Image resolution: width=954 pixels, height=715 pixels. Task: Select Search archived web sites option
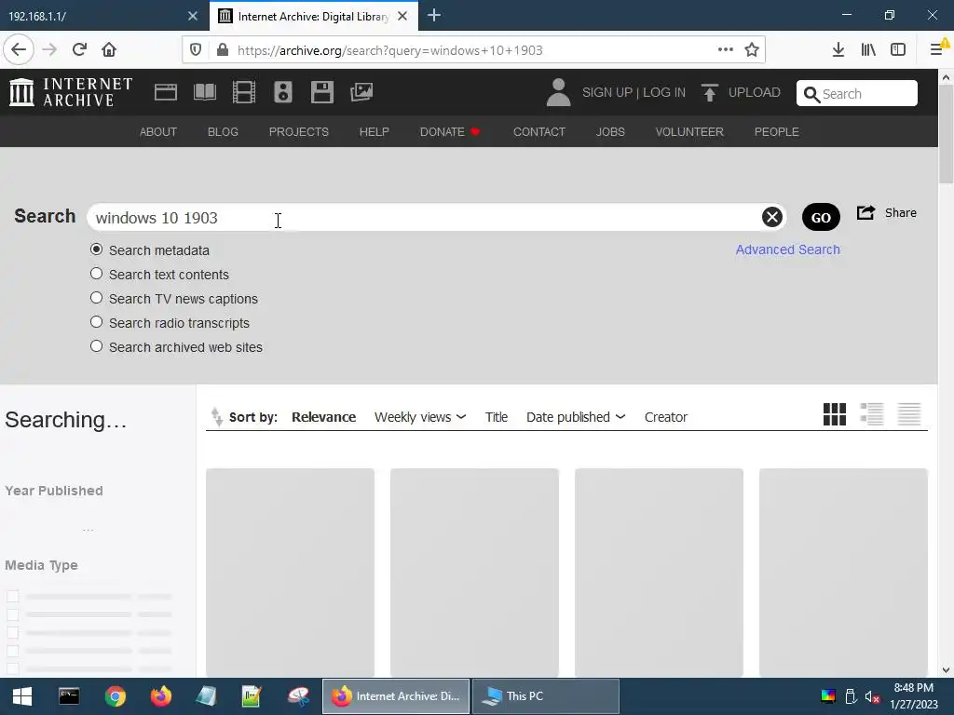click(x=96, y=346)
